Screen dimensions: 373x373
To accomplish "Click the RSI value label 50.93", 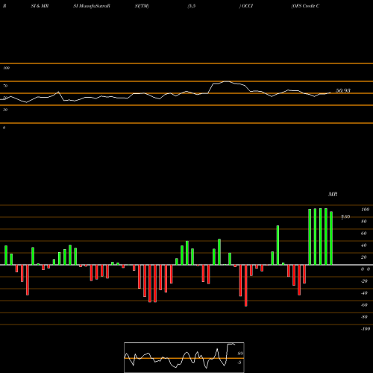I will point(343,91).
